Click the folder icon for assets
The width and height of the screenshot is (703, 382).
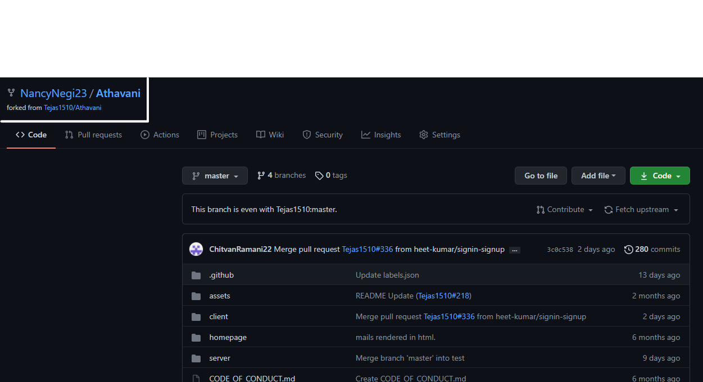(196, 296)
